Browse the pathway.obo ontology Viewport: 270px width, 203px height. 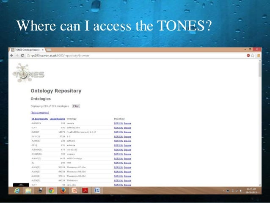pos(127,128)
